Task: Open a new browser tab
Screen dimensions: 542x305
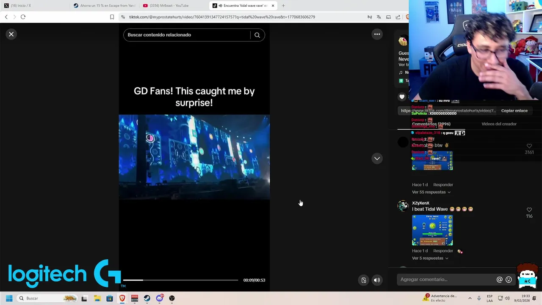Action: (283, 6)
